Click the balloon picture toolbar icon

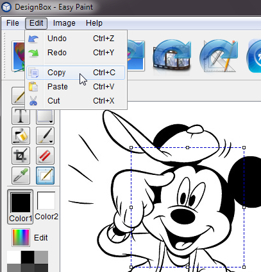(18, 56)
